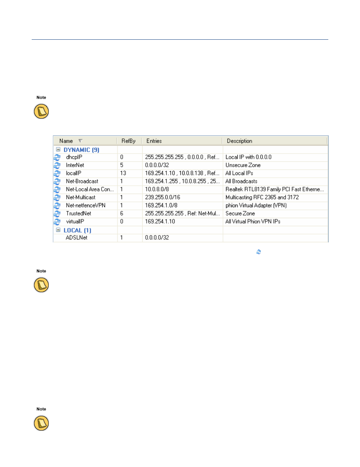Viewport: 360px width, 467px height.
Task: Select the localIP row name
Action: pyautogui.click(x=74, y=173)
